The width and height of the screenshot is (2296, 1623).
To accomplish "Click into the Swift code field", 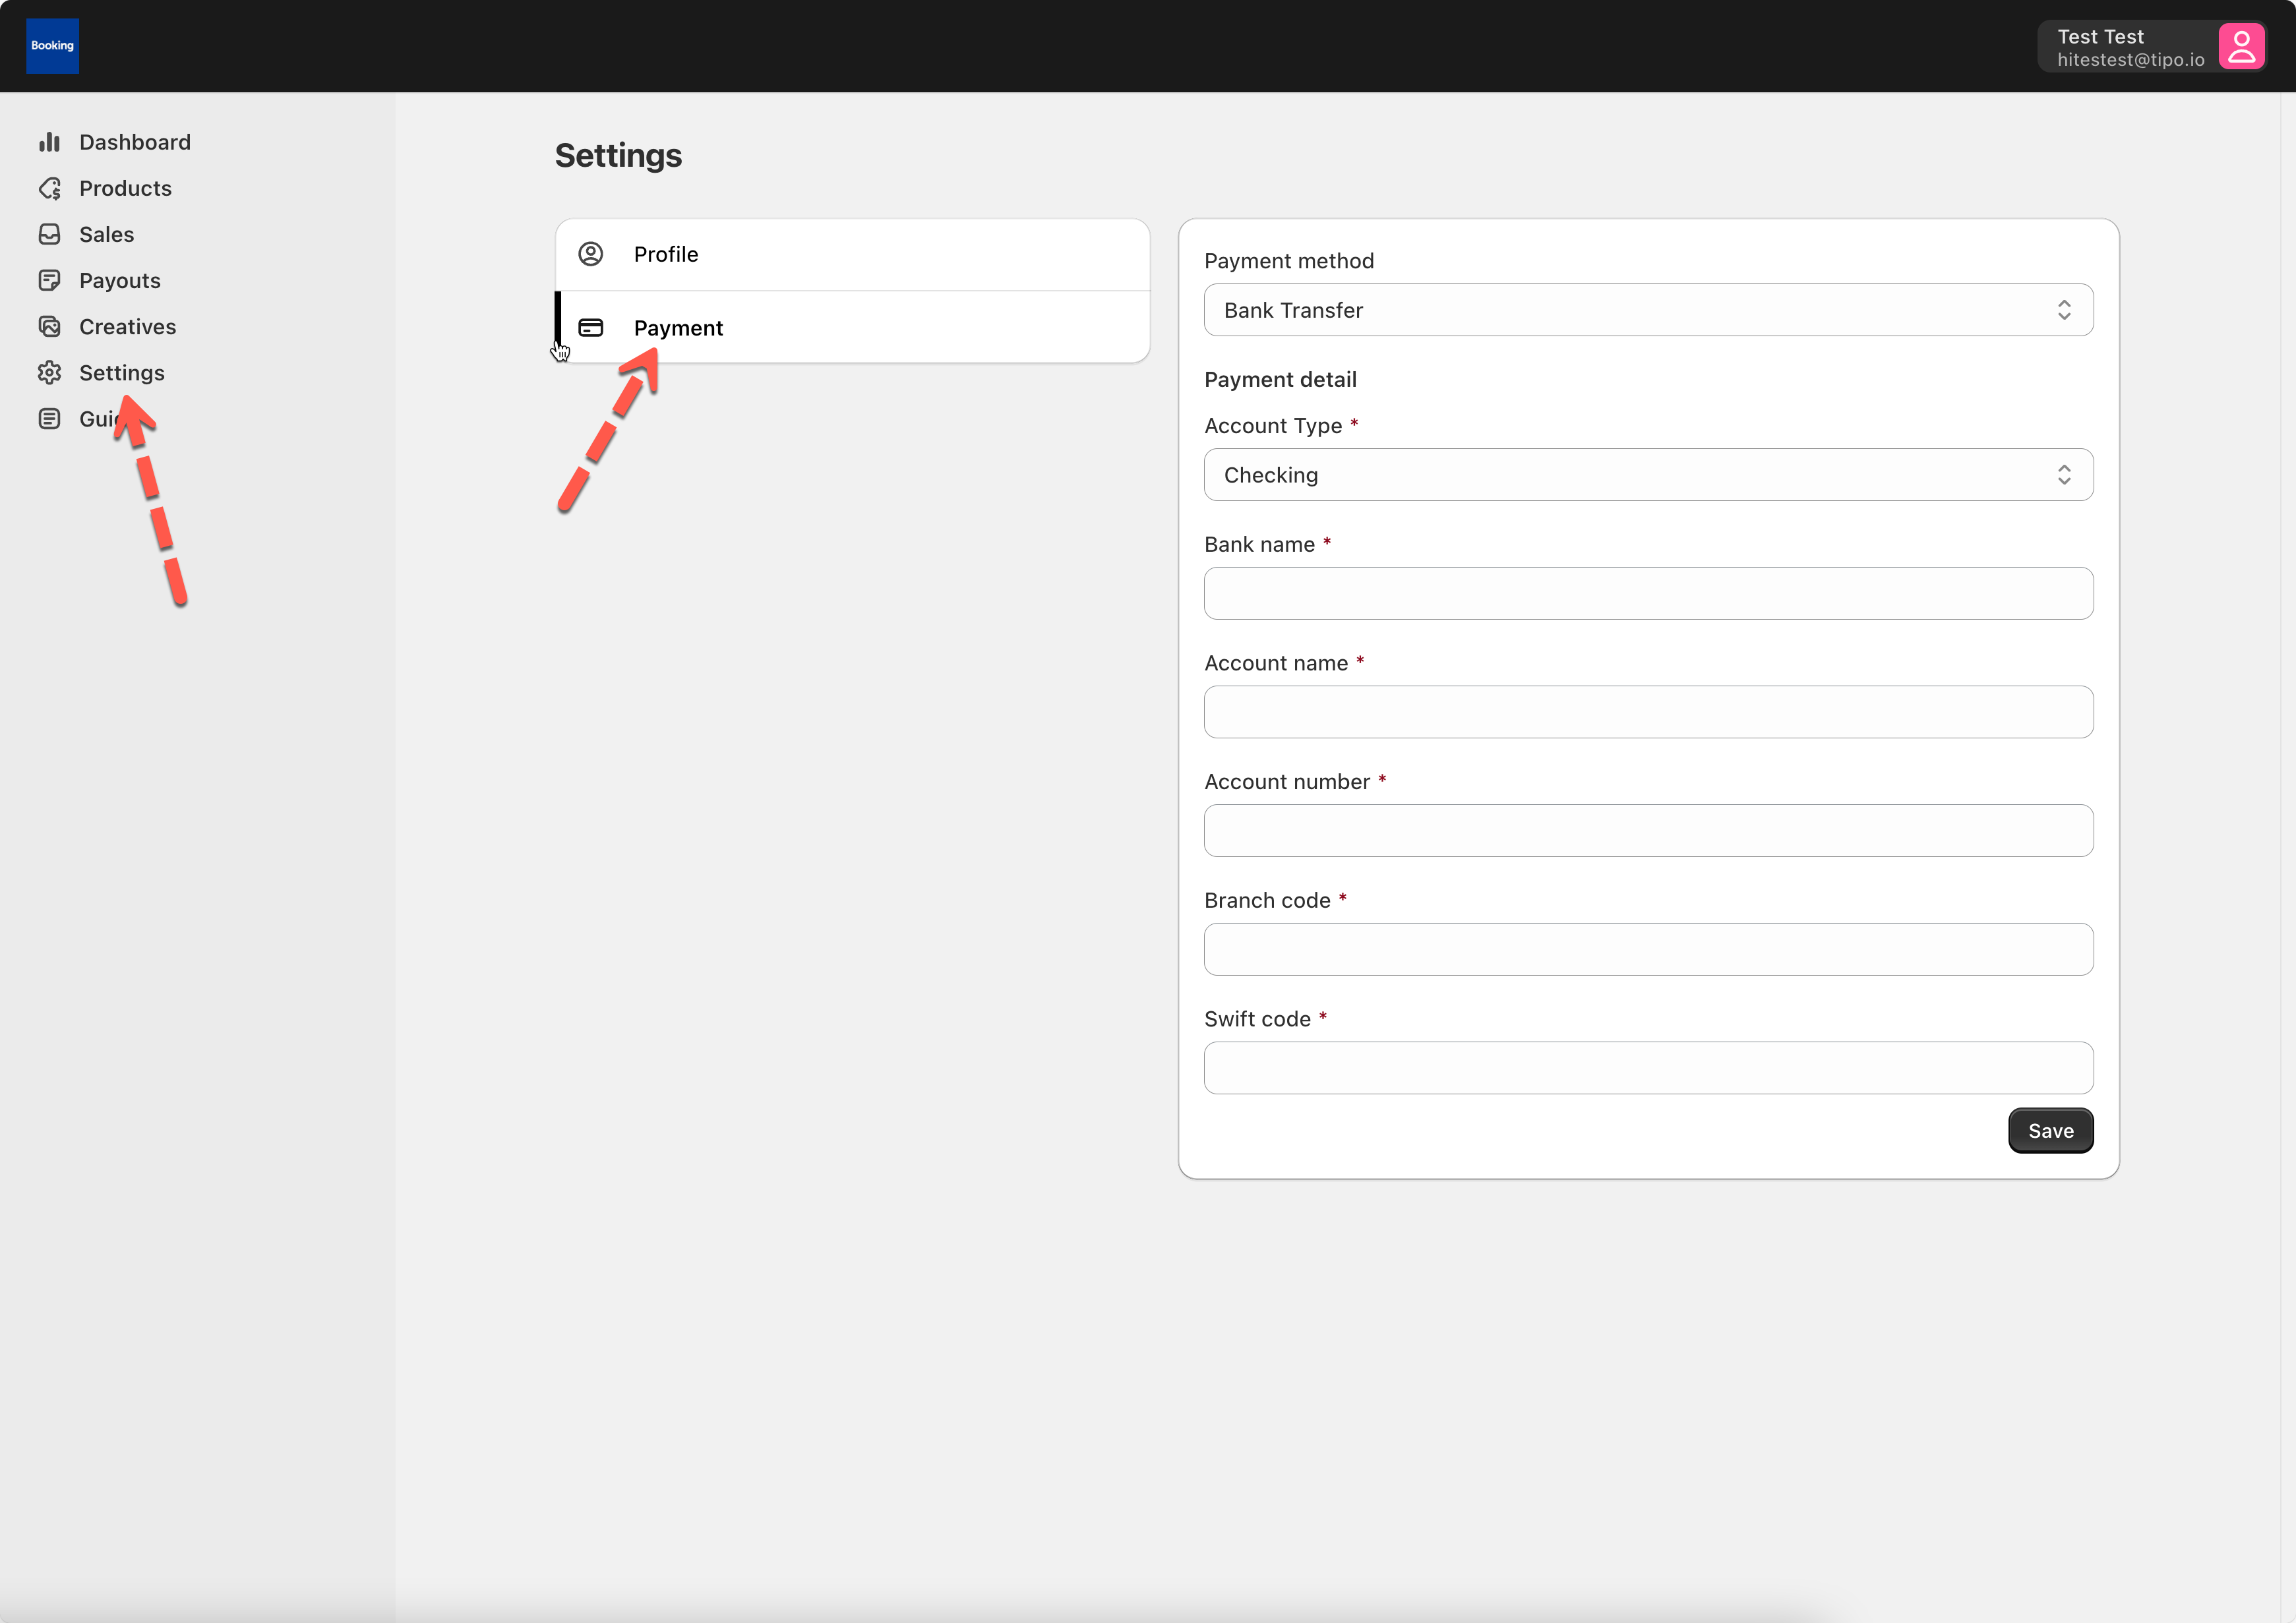I will pos(1647,1068).
